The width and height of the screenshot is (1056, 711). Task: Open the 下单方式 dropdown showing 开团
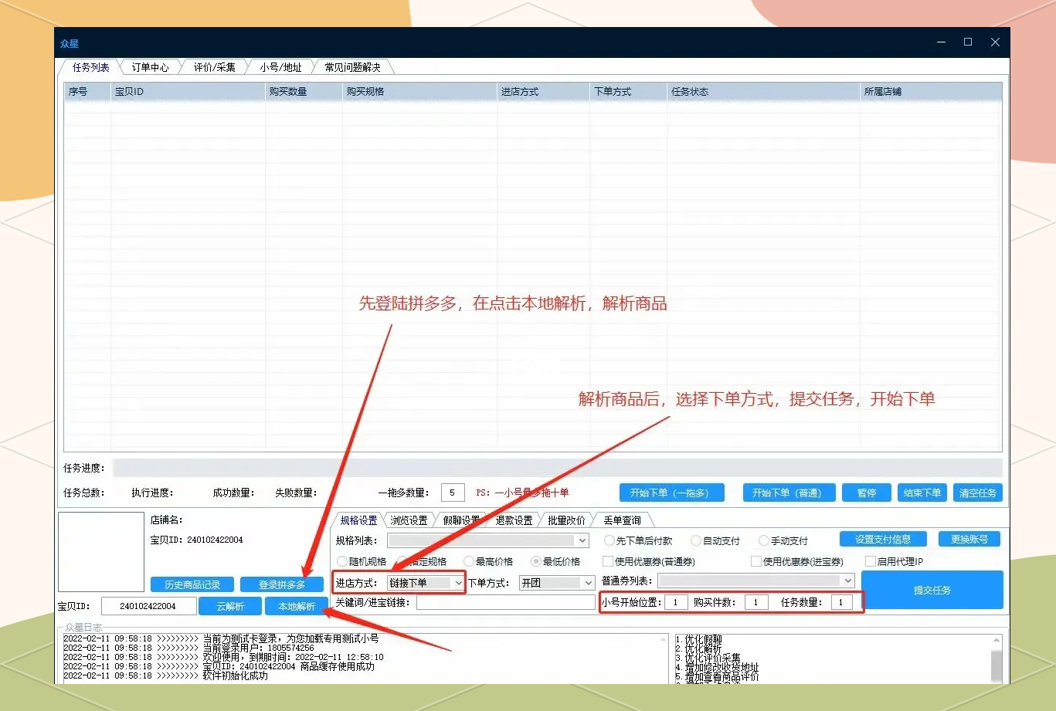coord(557,583)
